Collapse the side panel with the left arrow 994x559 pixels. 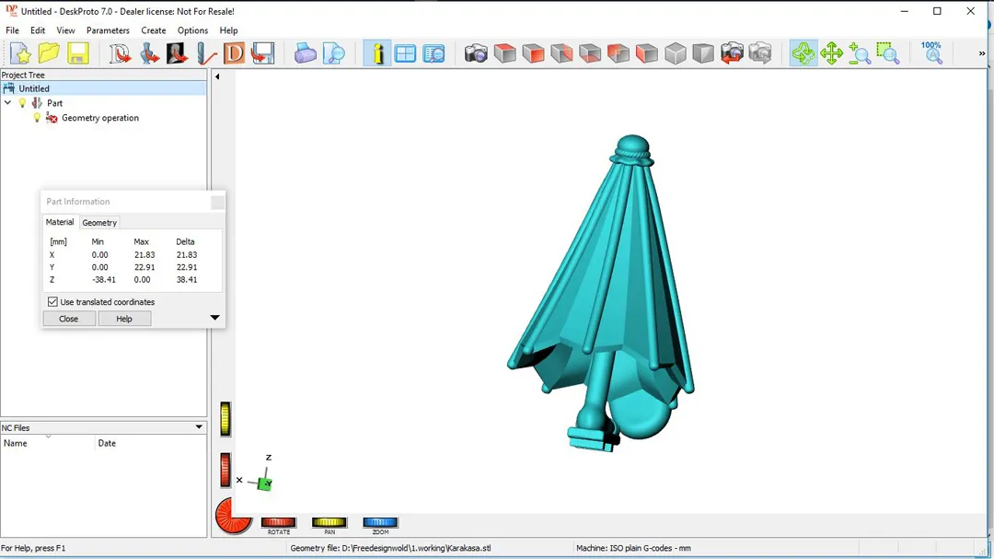[217, 76]
